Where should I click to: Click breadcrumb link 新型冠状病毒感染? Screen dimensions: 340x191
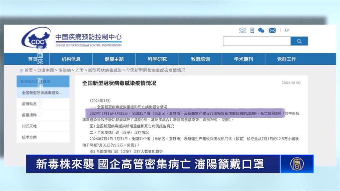point(105,70)
